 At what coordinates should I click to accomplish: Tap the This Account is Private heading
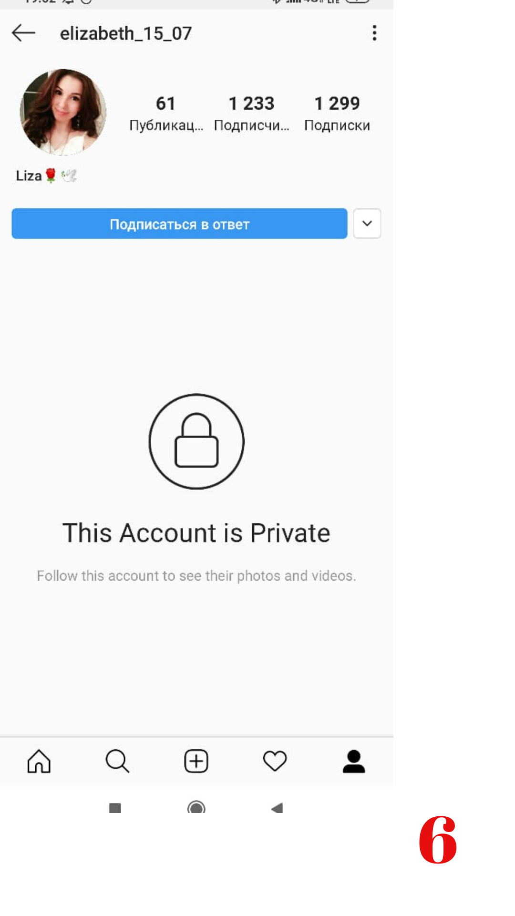196,533
